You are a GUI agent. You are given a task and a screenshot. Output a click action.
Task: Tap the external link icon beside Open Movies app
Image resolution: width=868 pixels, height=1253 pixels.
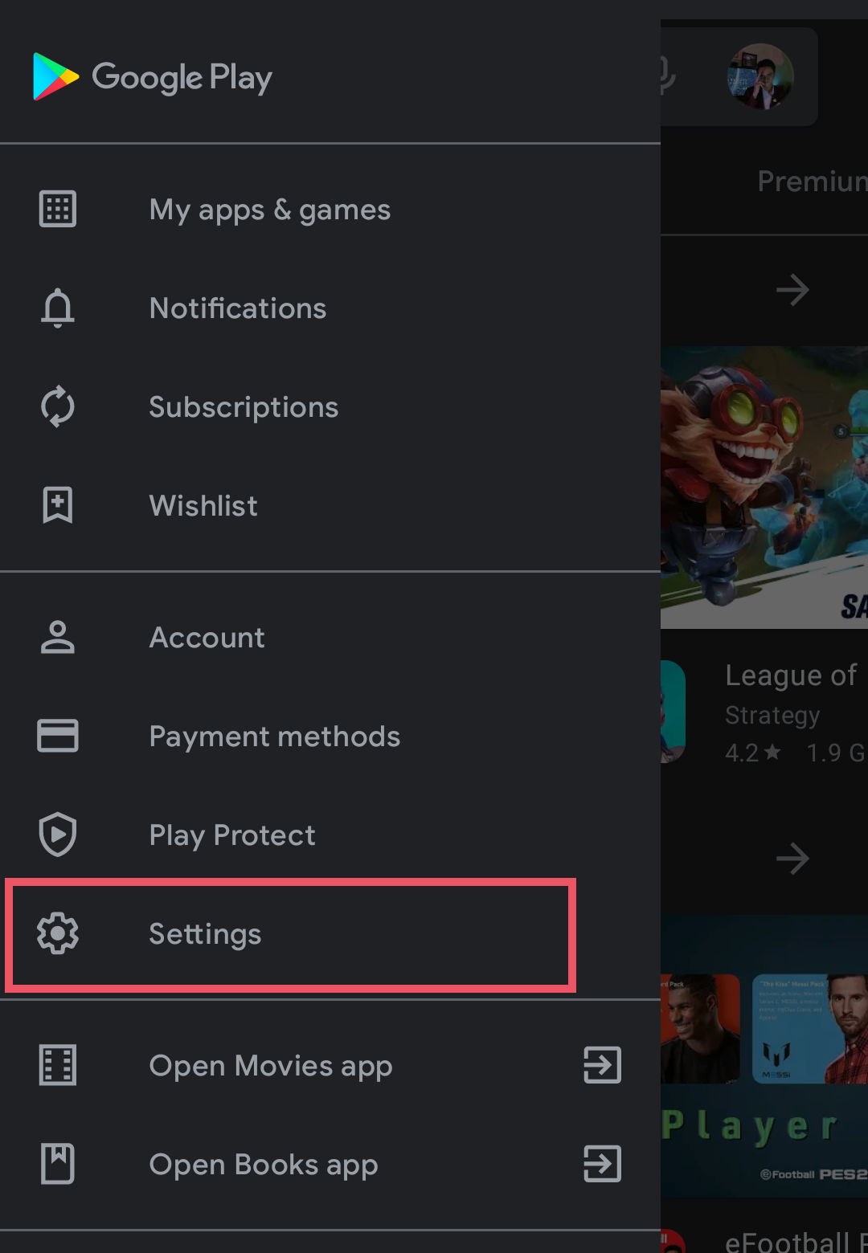pos(601,1065)
